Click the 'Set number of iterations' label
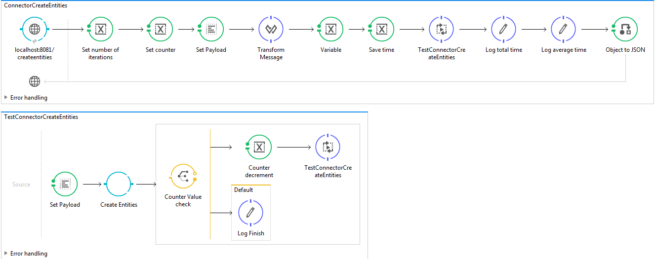The width and height of the screenshot is (655, 259). click(100, 53)
